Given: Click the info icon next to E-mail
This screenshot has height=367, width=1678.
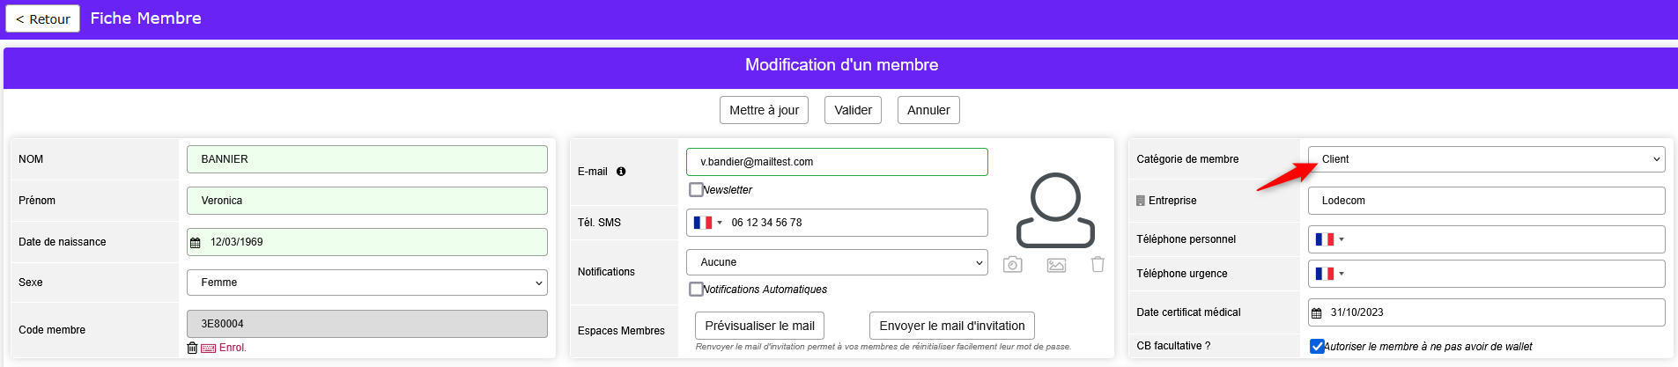Looking at the screenshot, I should point(621,172).
